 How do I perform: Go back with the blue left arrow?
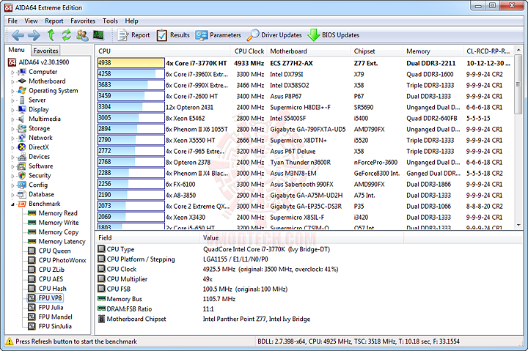pos(18,35)
